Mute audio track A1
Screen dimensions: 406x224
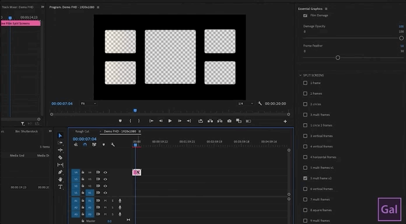(x=106, y=201)
